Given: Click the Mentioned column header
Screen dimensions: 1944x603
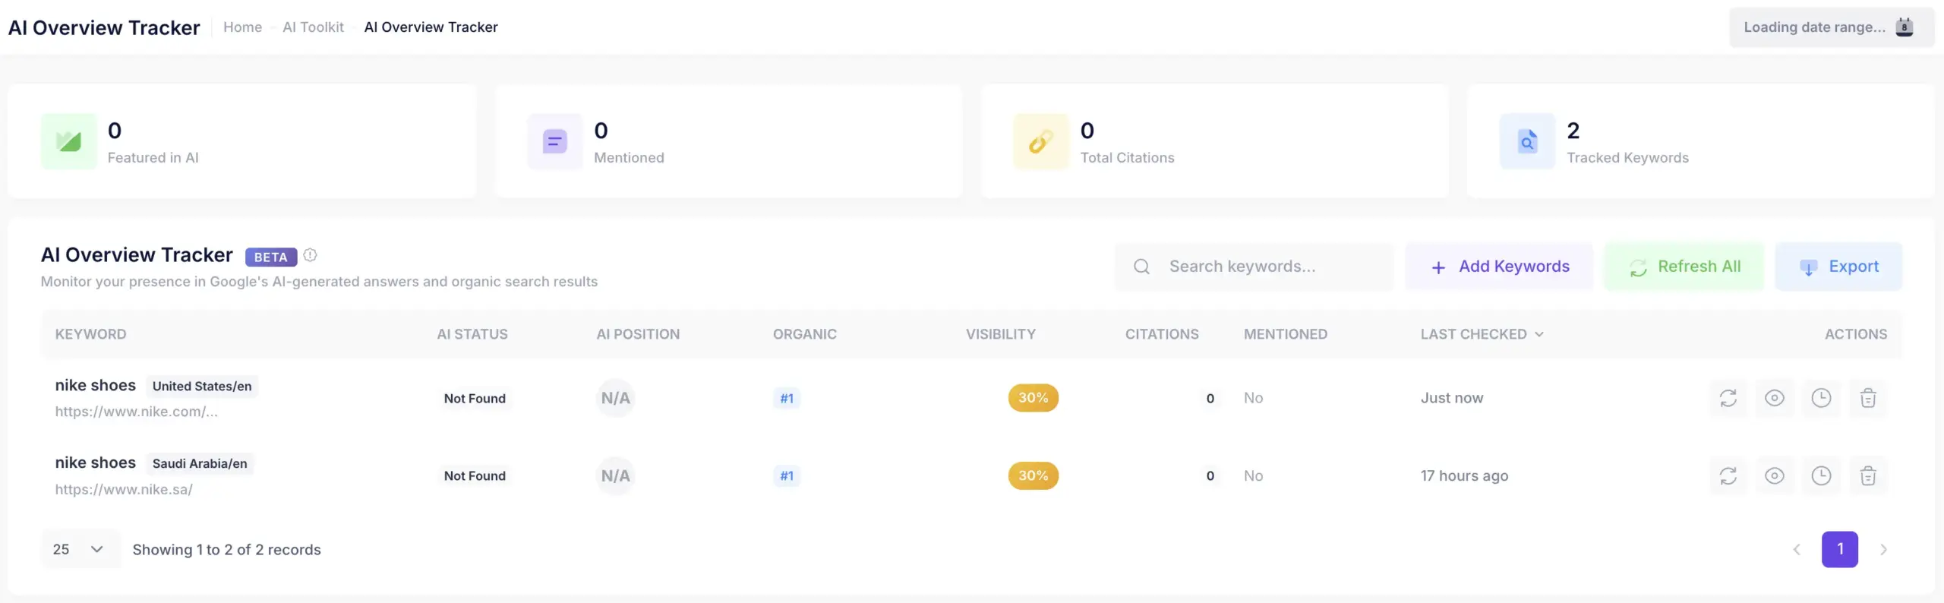Looking at the screenshot, I should click(x=1285, y=334).
